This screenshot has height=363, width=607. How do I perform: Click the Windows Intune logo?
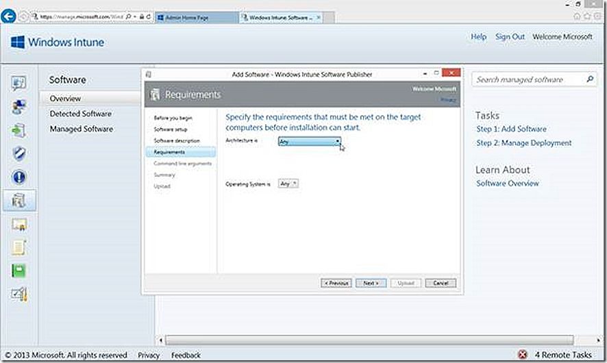(x=58, y=42)
